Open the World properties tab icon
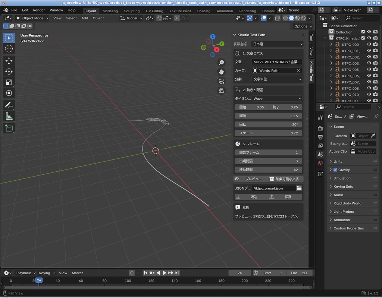 (x=320, y=163)
